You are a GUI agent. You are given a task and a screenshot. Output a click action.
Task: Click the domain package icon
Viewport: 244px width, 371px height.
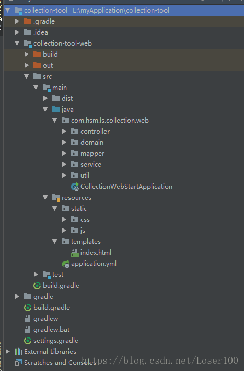75,142
